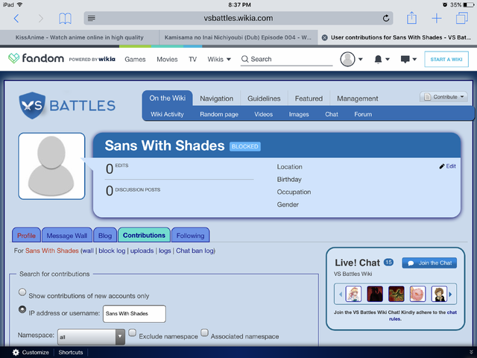Screen dimensions: 477x358
Task: Open the uploads link
Action: point(142,251)
